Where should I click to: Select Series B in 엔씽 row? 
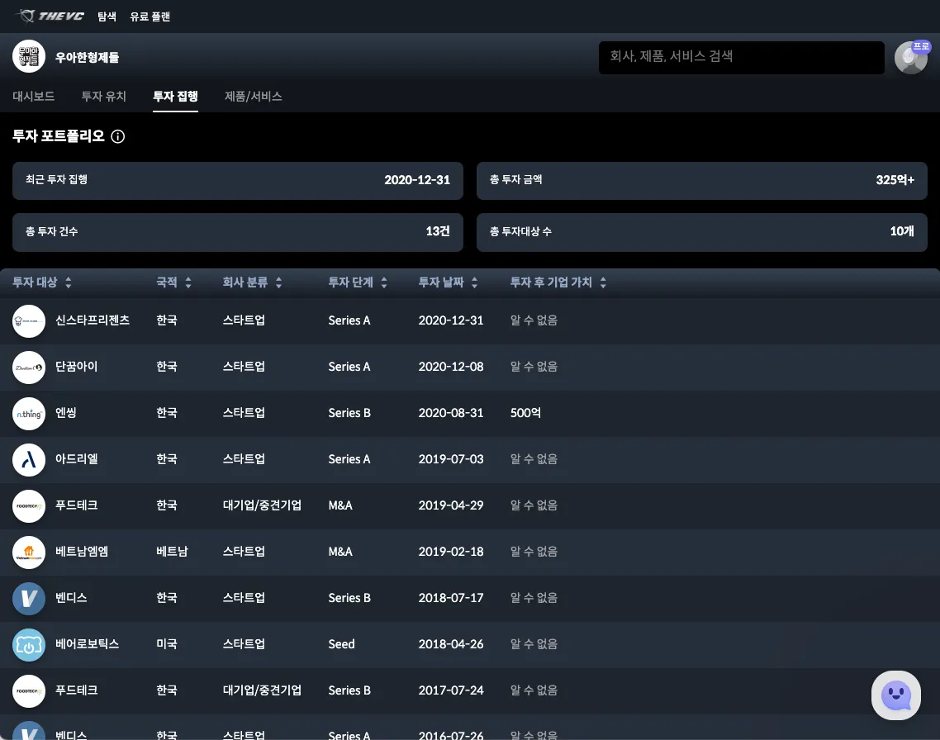click(x=349, y=412)
